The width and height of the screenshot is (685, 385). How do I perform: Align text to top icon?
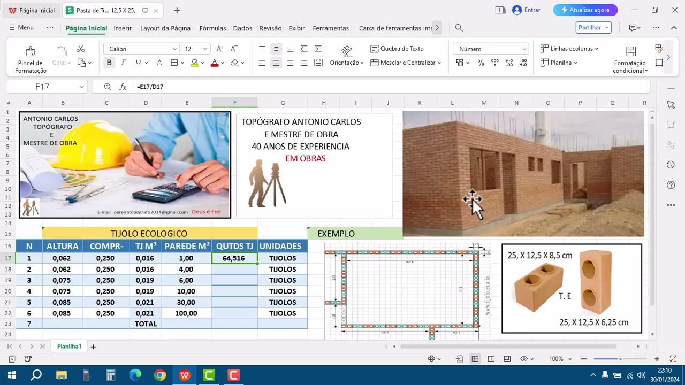tap(262, 49)
